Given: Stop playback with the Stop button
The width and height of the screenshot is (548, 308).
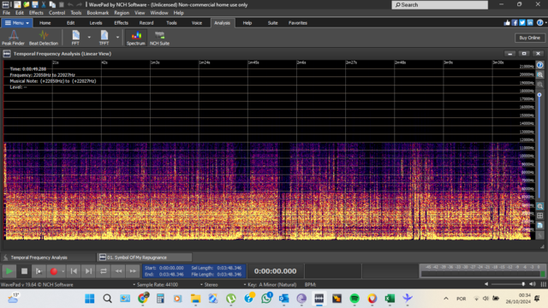Looking at the screenshot, I should point(24,271).
